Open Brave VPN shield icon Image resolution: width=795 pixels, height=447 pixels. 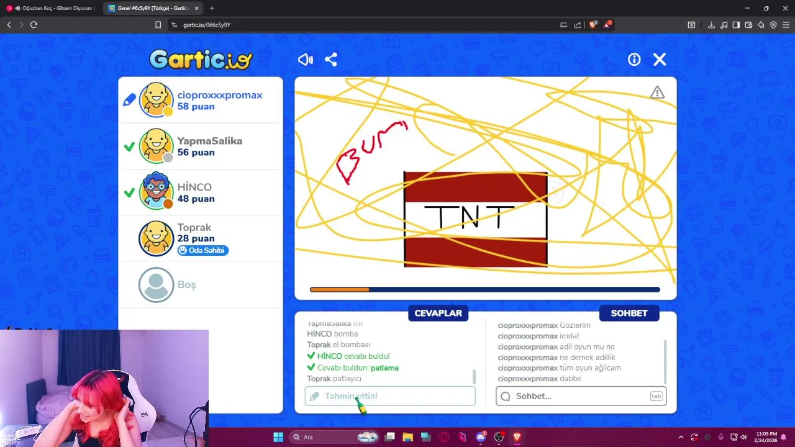click(x=773, y=25)
